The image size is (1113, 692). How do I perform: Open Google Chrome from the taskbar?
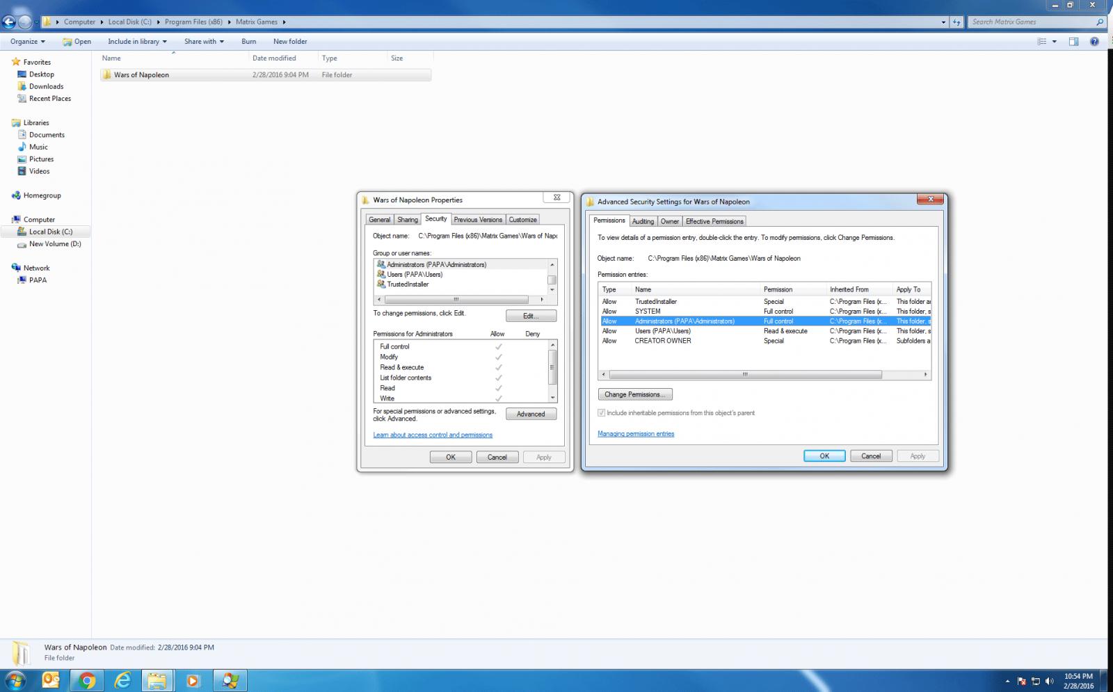pyautogui.click(x=87, y=681)
